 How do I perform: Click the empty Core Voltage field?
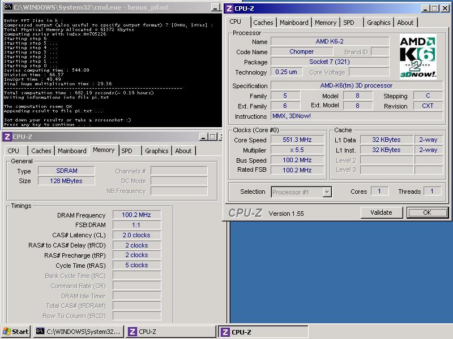tap(369, 72)
